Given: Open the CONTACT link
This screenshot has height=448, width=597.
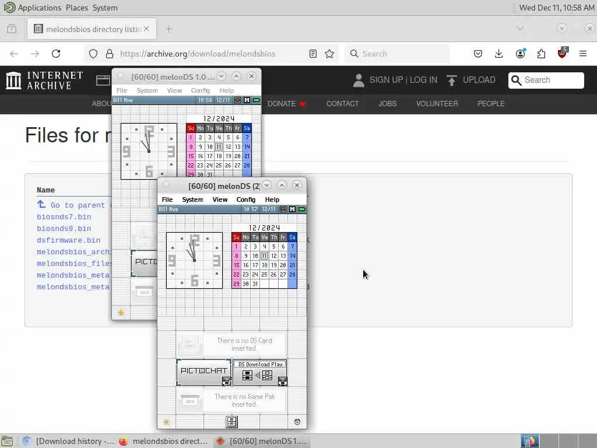Looking at the screenshot, I should point(342,104).
